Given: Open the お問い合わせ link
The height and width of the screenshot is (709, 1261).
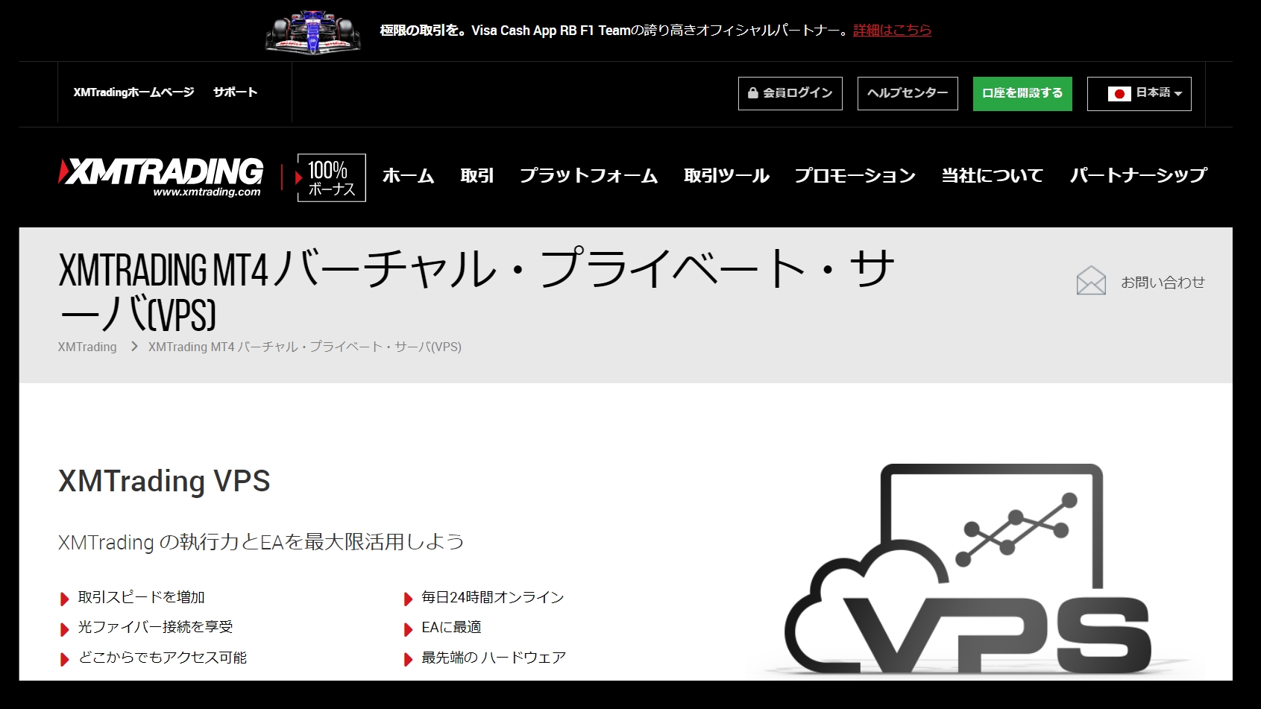Looking at the screenshot, I should pyautogui.click(x=1163, y=283).
